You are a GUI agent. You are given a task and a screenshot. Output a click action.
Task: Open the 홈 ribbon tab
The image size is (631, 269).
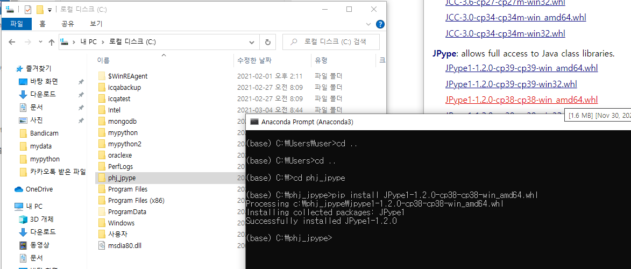pyautogui.click(x=42, y=24)
